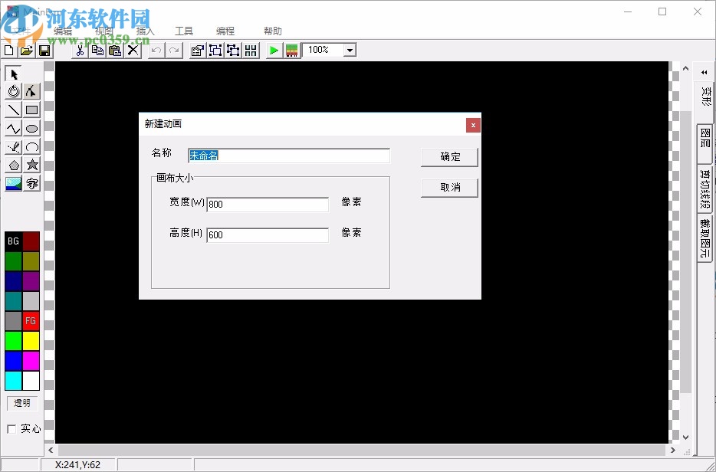716x472 pixels.
Task: Pick the dark red color swatch
Action: click(31, 241)
